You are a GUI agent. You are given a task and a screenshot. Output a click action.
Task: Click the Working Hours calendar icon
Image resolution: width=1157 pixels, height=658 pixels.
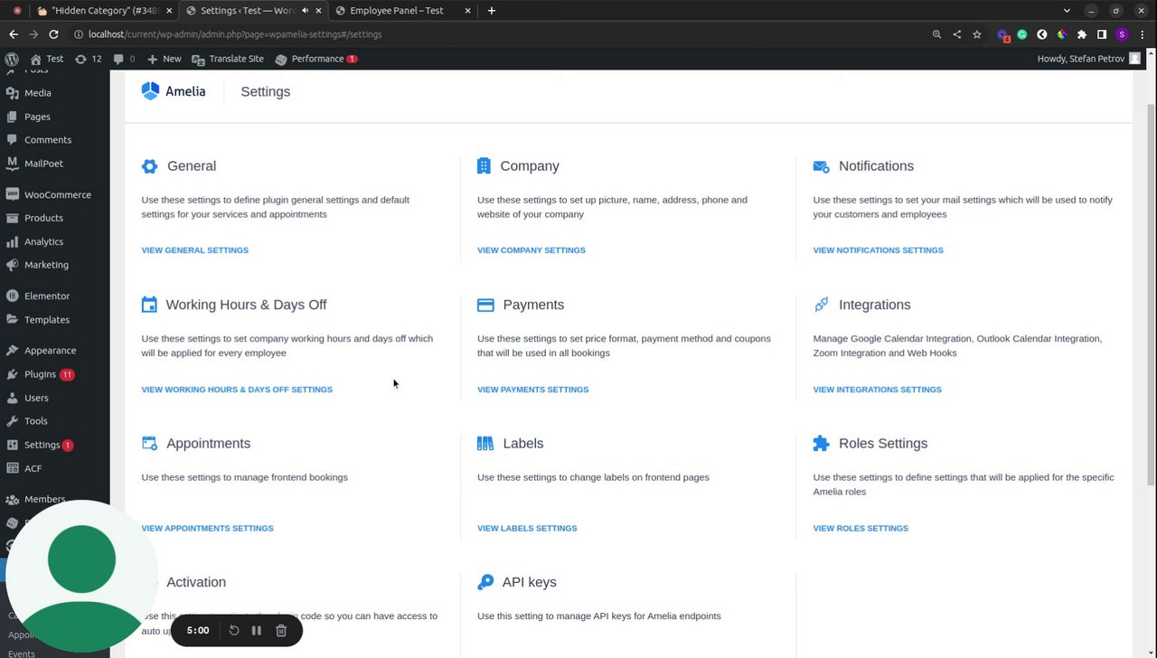[149, 305]
